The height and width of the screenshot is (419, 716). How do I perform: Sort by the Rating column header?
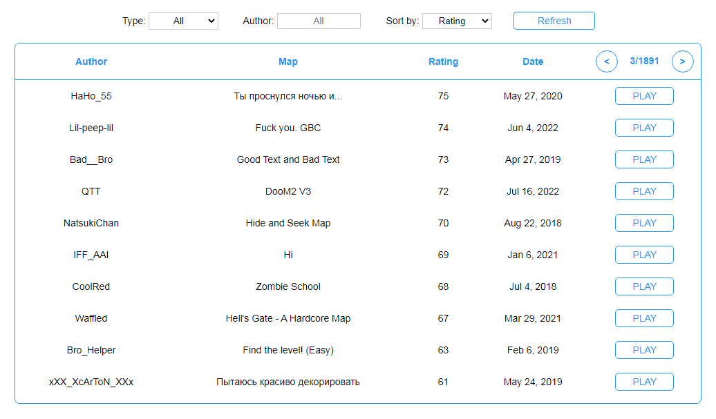point(443,61)
